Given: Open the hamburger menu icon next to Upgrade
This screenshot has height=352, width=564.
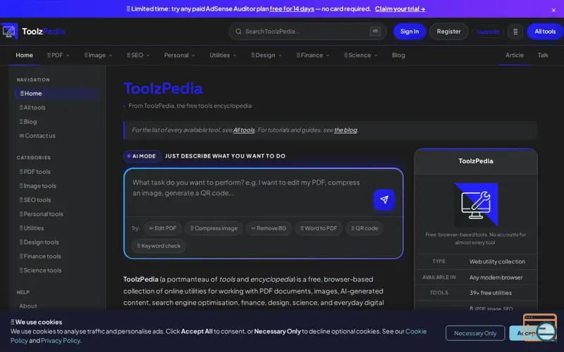Looking at the screenshot, I should (x=515, y=32).
